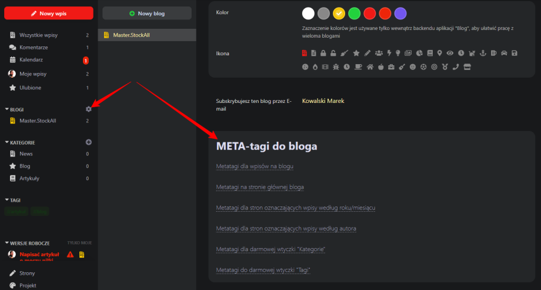Open Kalendarz in the sidebar
Screen dimensions: 541x290
(31, 59)
